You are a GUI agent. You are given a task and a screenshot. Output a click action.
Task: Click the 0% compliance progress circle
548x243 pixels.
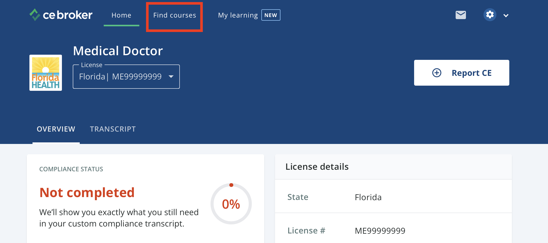[x=231, y=204]
